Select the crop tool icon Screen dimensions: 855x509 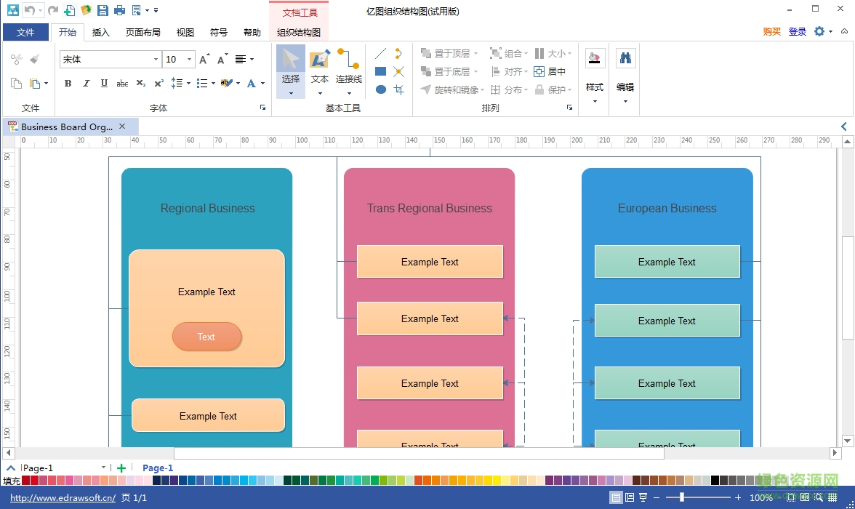click(x=398, y=89)
